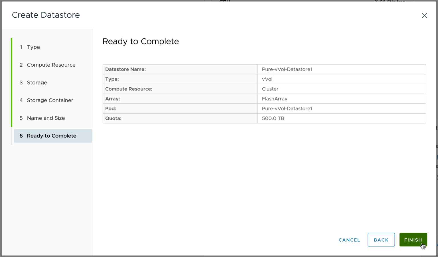Click the Create Datastore dialog title

[46, 15]
